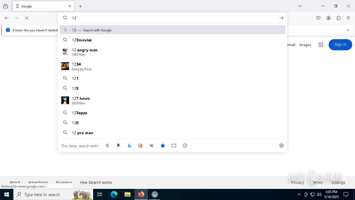Open search settings gear icon
355x200 pixels.
[282, 146]
